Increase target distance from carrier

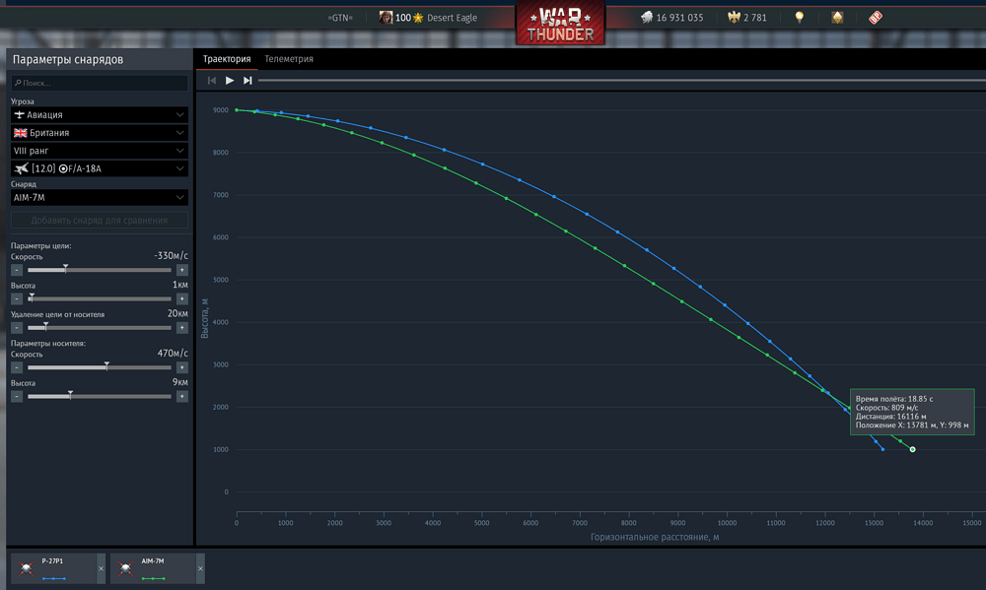(x=181, y=328)
